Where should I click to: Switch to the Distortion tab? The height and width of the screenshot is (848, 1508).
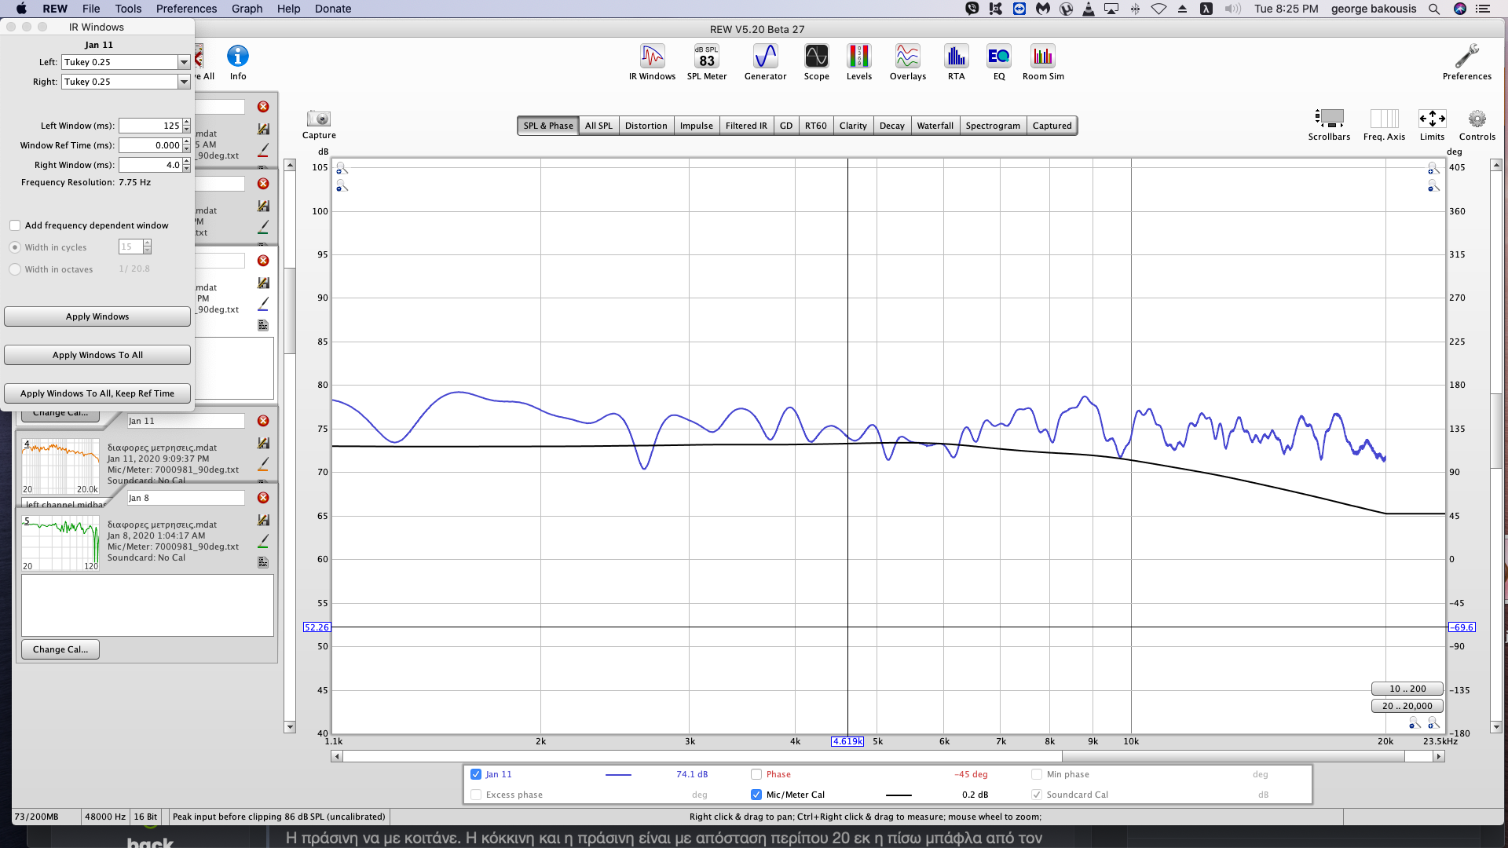point(646,126)
